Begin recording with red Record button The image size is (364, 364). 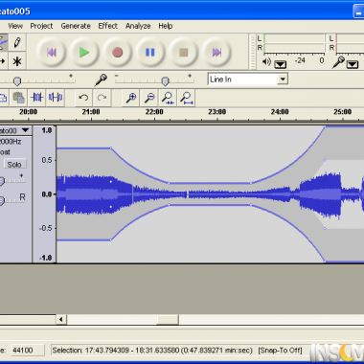[x=118, y=52]
